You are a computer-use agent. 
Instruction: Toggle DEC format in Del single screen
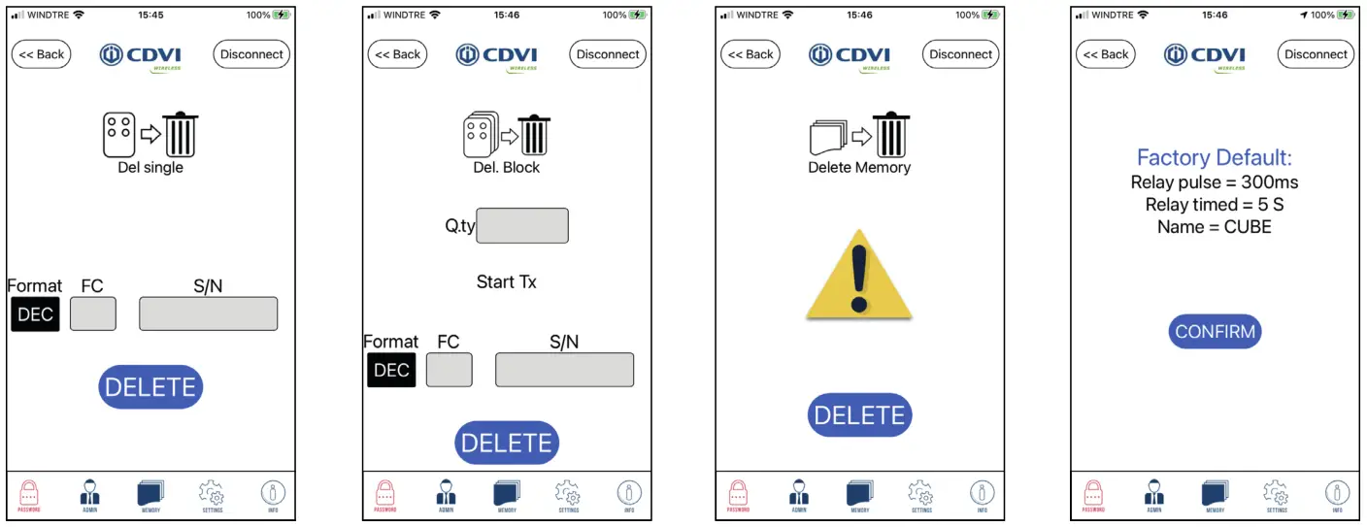pyautogui.click(x=35, y=314)
